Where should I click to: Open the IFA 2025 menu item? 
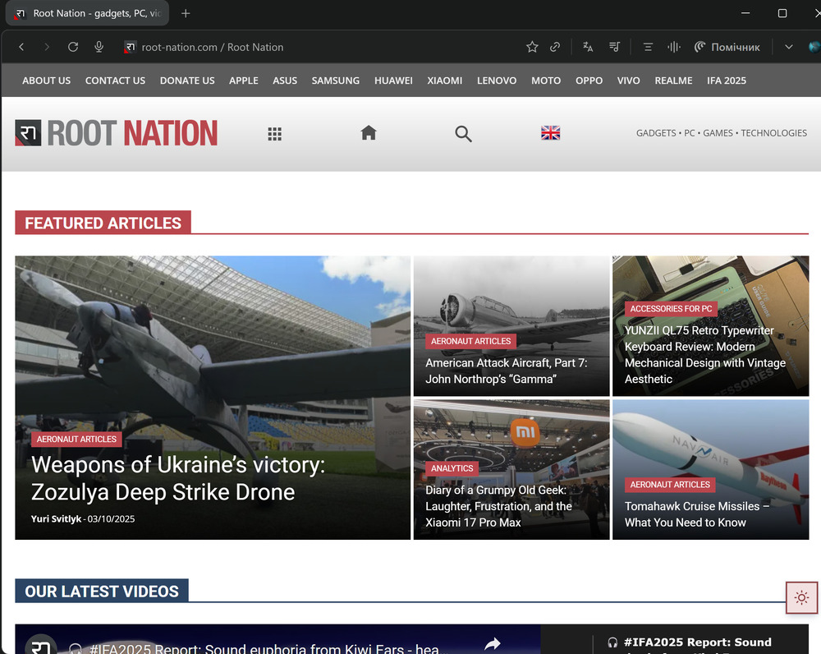pos(727,81)
